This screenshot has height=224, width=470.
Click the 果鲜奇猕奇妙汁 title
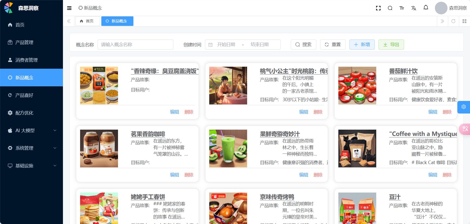[280, 134]
